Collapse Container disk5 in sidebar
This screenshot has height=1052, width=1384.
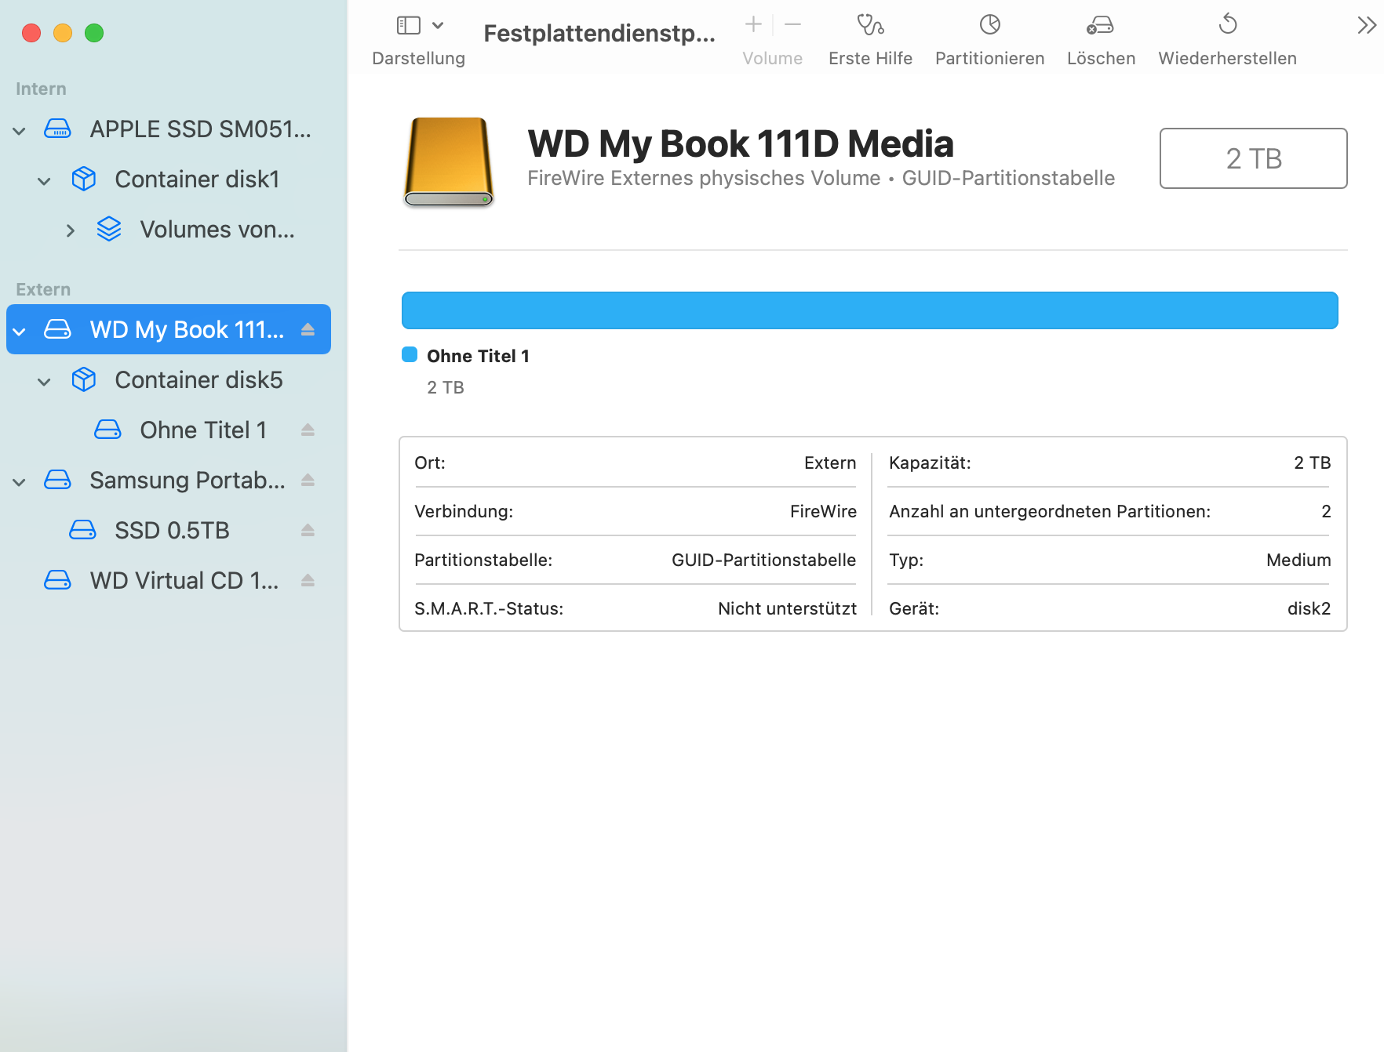coord(45,381)
